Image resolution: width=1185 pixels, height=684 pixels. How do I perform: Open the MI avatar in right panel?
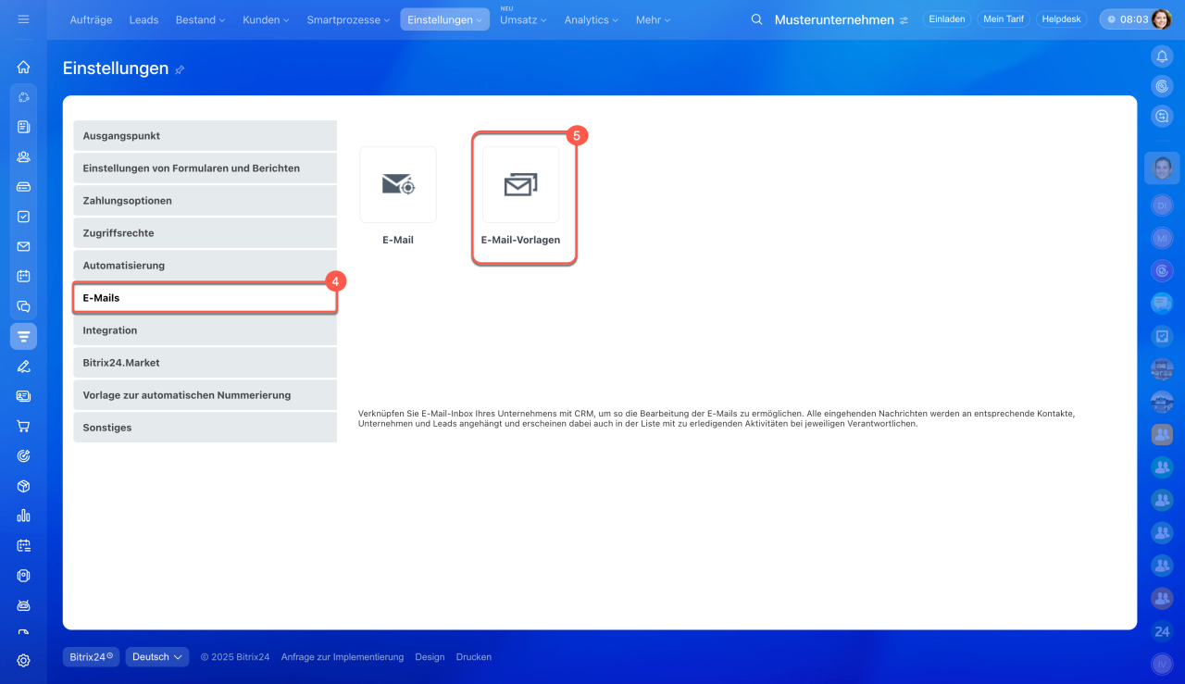tap(1162, 238)
